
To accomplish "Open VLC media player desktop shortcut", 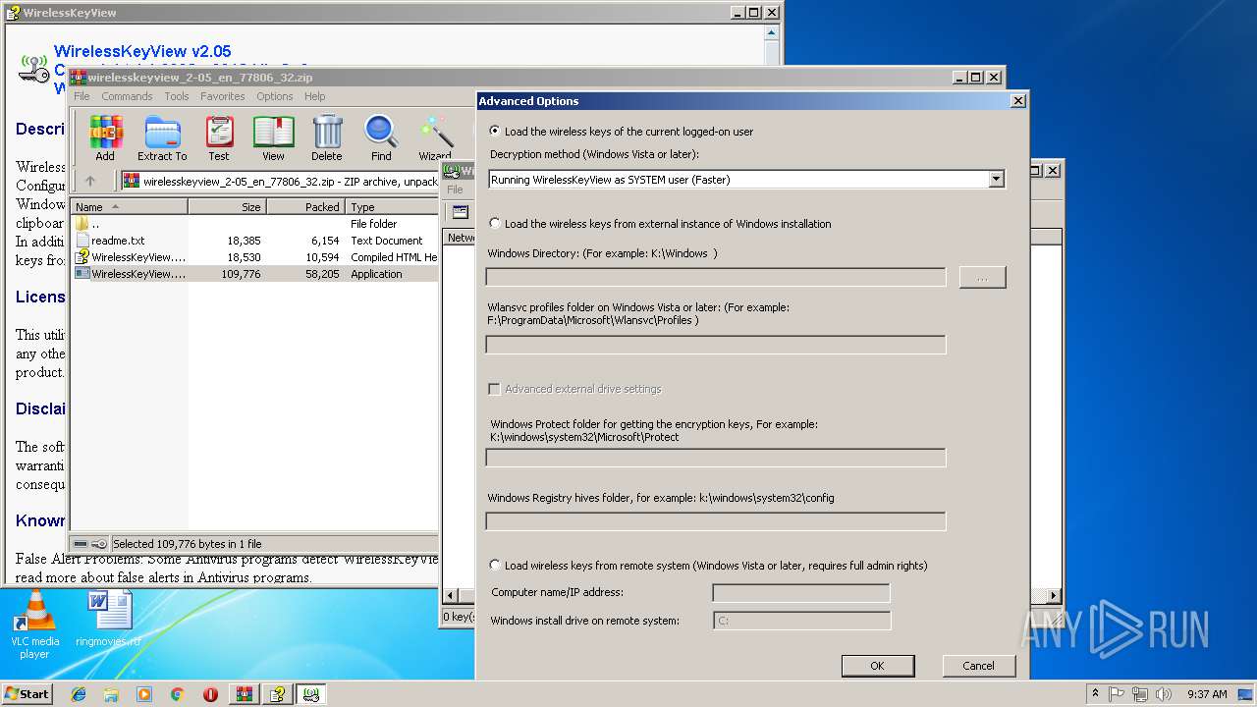I will (x=34, y=625).
